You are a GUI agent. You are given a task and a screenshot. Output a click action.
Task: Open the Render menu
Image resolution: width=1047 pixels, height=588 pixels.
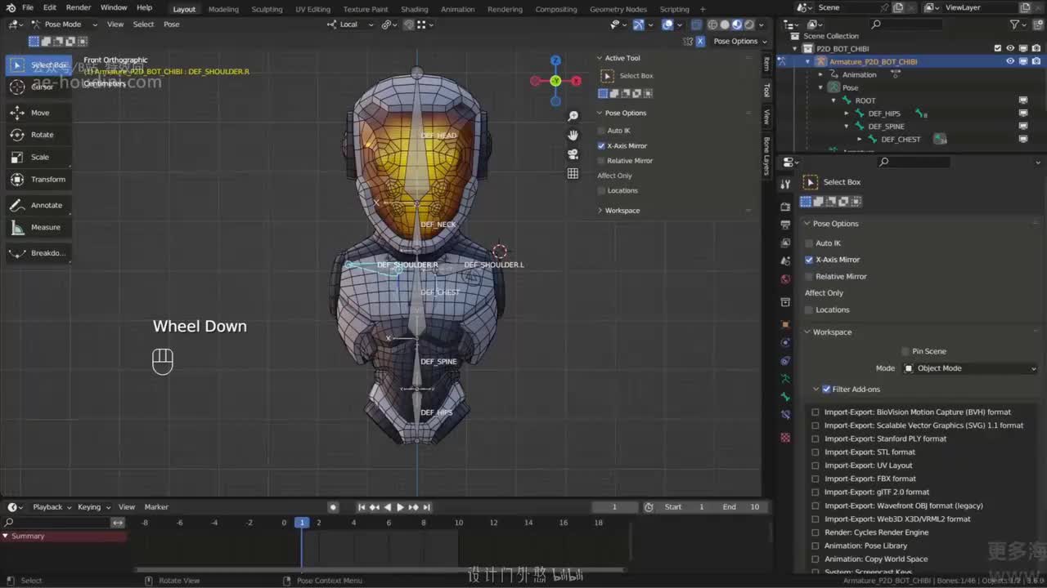click(79, 7)
